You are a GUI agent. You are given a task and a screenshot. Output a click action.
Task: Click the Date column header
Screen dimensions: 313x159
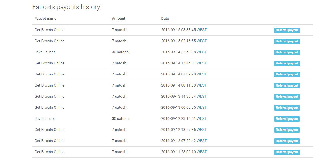click(x=165, y=18)
